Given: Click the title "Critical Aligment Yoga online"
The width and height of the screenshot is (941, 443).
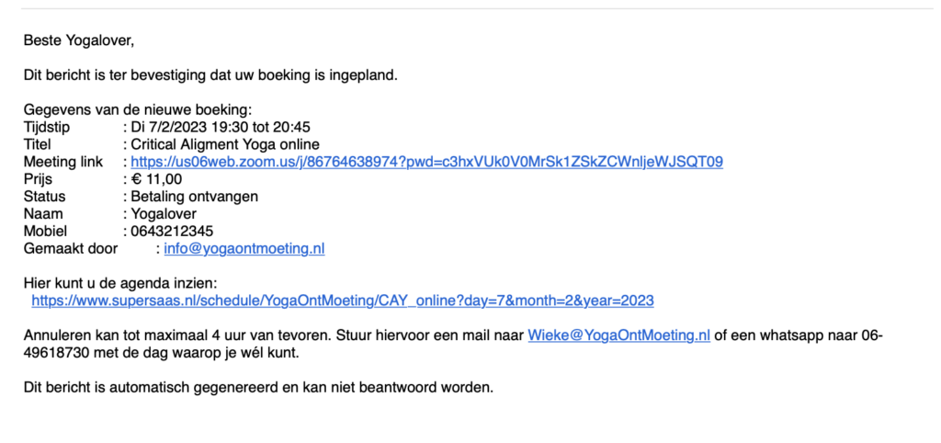Looking at the screenshot, I should pos(225,144).
